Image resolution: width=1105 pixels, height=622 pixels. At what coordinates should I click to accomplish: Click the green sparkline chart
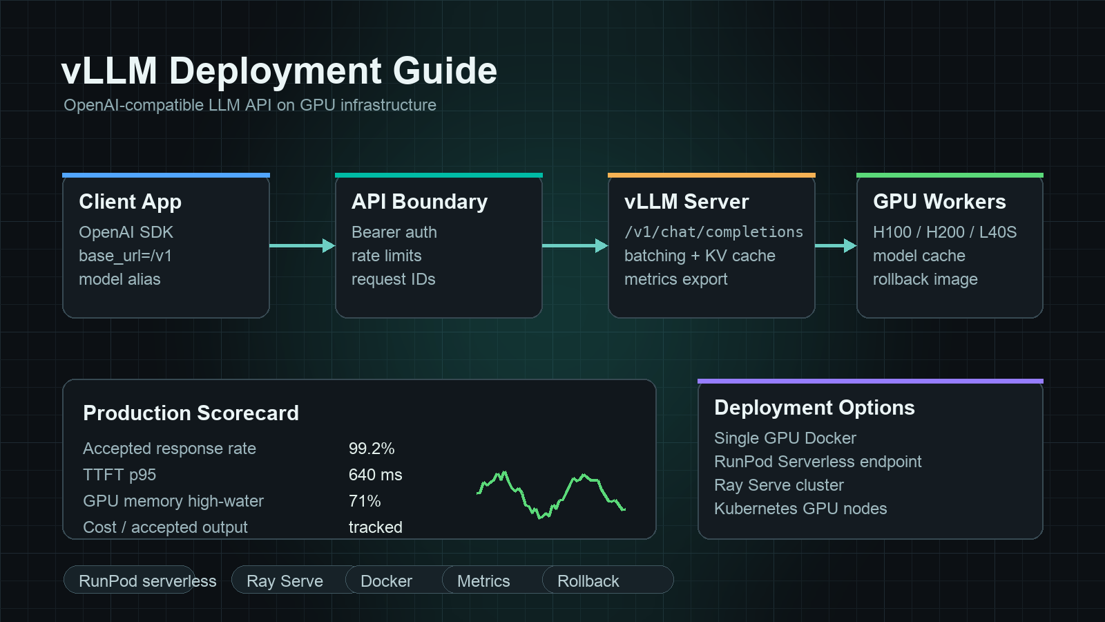(551, 495)
